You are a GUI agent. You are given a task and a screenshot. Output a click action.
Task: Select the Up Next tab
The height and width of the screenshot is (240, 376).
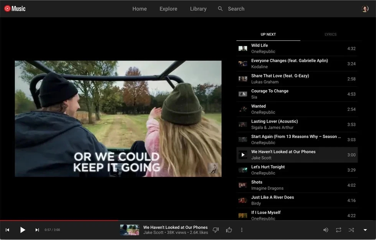[x=268, y=35]
